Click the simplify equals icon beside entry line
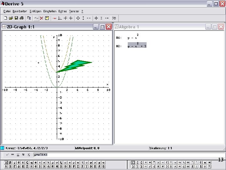This screenshot has width=226, height=170. pyautogui.click(x=13, y=155)
